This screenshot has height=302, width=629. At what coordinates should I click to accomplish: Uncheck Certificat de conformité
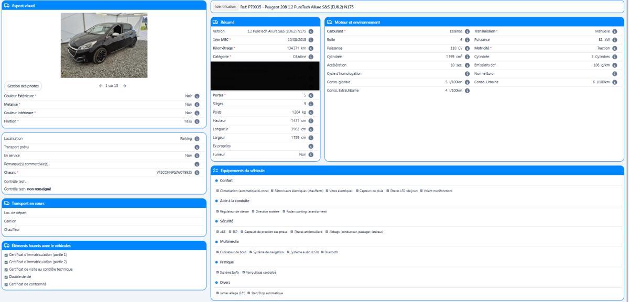point(6,284)
